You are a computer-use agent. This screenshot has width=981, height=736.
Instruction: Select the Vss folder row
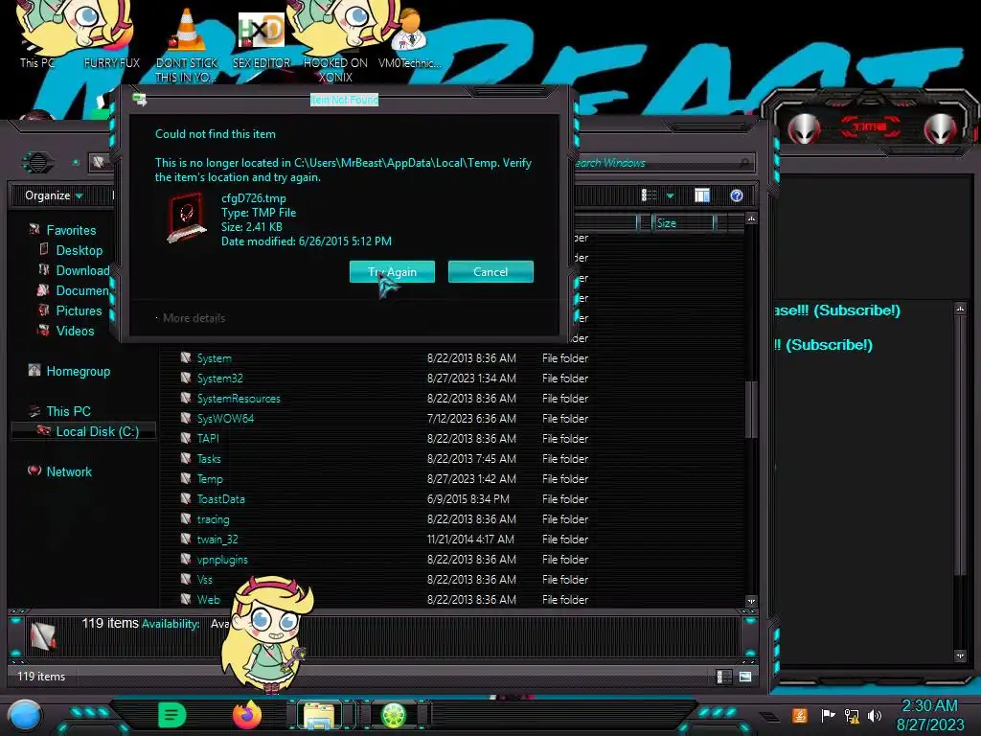point(452,579)
